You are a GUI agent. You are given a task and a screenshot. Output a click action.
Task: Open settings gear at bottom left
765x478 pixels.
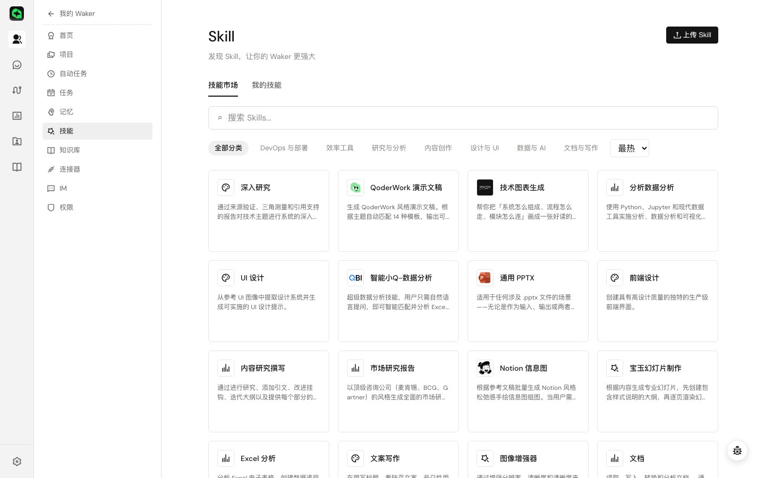pyautogui.click(x=17, y=462)
